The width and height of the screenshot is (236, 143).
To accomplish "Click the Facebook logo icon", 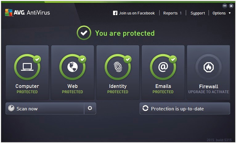I will coord(115,13).
